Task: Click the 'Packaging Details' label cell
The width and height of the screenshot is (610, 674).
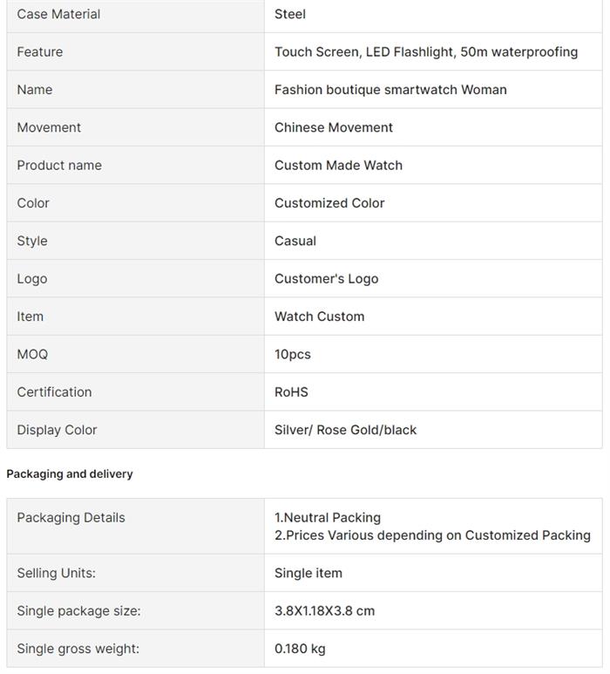Action: 71,518
